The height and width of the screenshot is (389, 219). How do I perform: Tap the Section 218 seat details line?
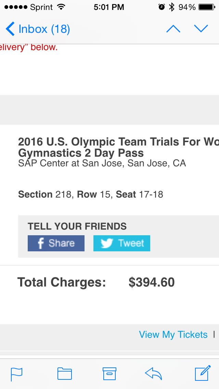(x=91, y=194)
